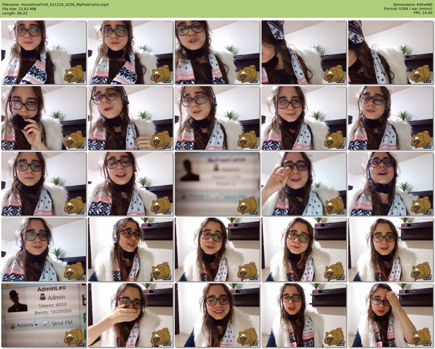Image resolution: width=435 pixels, height=349 pixels.
Task: Open the thumbnail at timestamp 05:20
Action: pos(130,315)
